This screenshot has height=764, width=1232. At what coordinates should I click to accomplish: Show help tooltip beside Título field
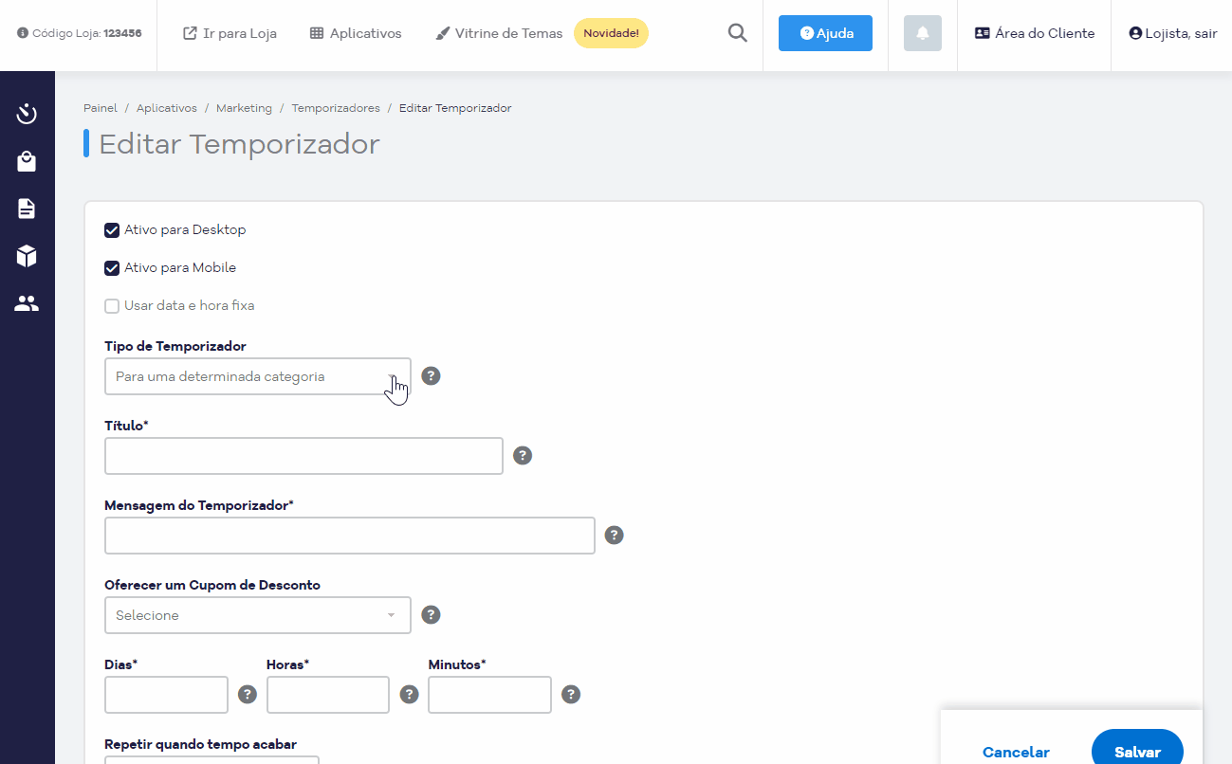[523, 456]
